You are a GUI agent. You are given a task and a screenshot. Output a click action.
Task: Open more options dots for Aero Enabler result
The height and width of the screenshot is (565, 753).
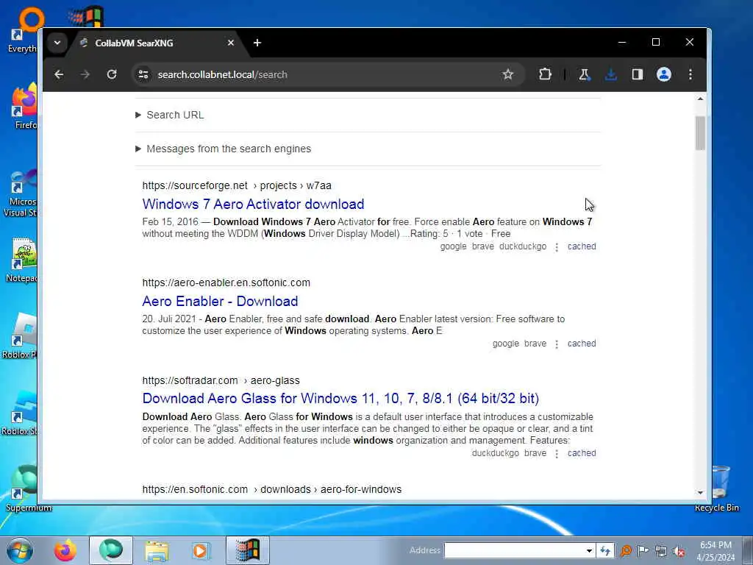(x=557, y=344)
